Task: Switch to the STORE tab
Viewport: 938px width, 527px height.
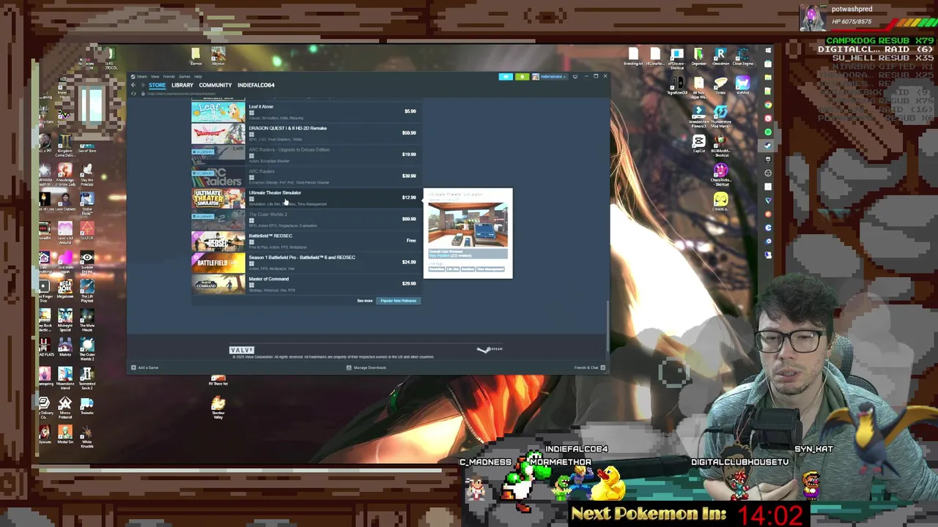Action: click(157, 85)
